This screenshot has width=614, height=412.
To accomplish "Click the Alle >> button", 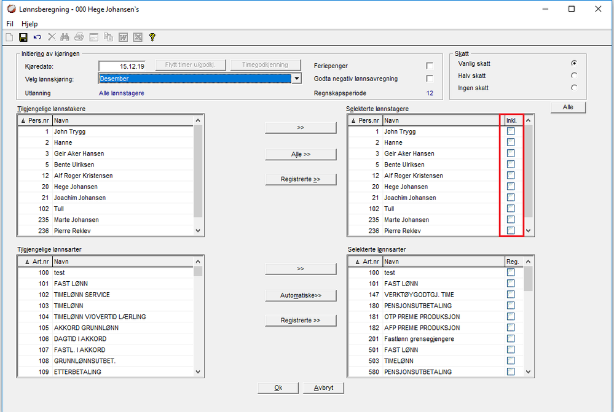I will tap(301, 154).
